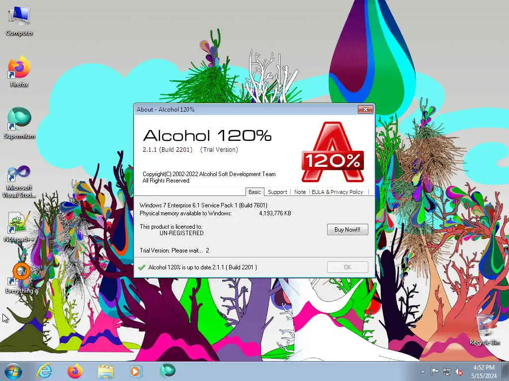Screen dimensions: 509x381
Task: Launch Internet Explorer from taskbar
Action: pos(44,371)
